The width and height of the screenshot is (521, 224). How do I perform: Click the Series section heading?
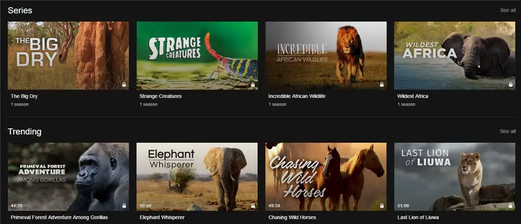coord(20,10)
